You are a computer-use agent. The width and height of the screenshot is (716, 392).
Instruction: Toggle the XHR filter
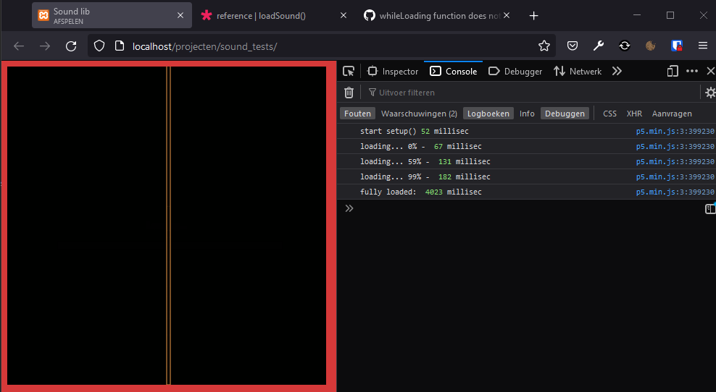634,114
